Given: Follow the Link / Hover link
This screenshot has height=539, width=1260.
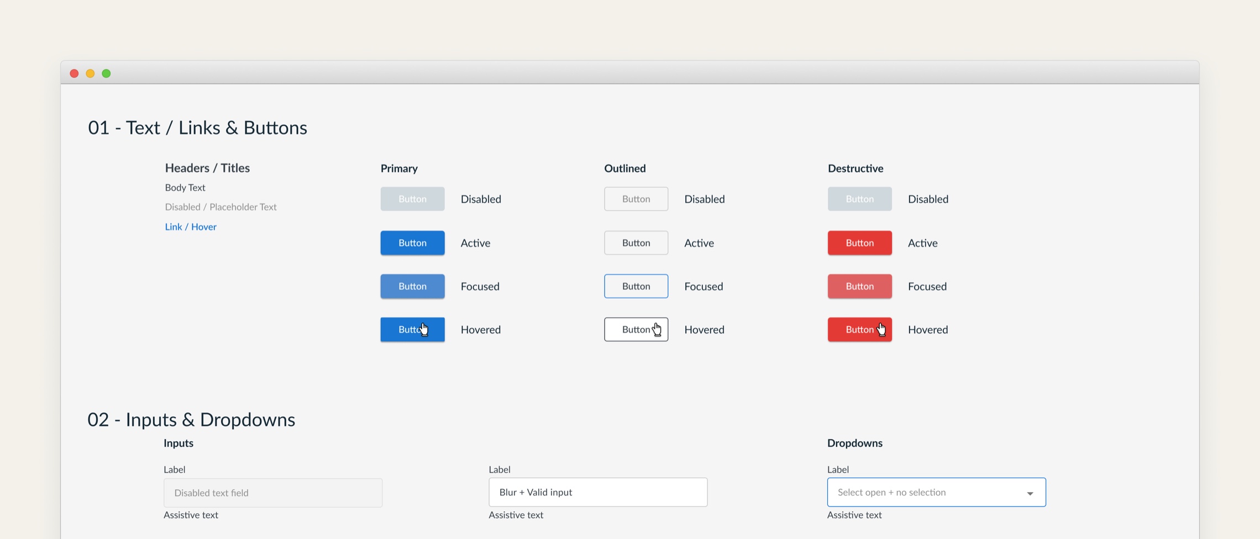Looking at the screenshot, I should pyautogui.click(x=191, y=226).
